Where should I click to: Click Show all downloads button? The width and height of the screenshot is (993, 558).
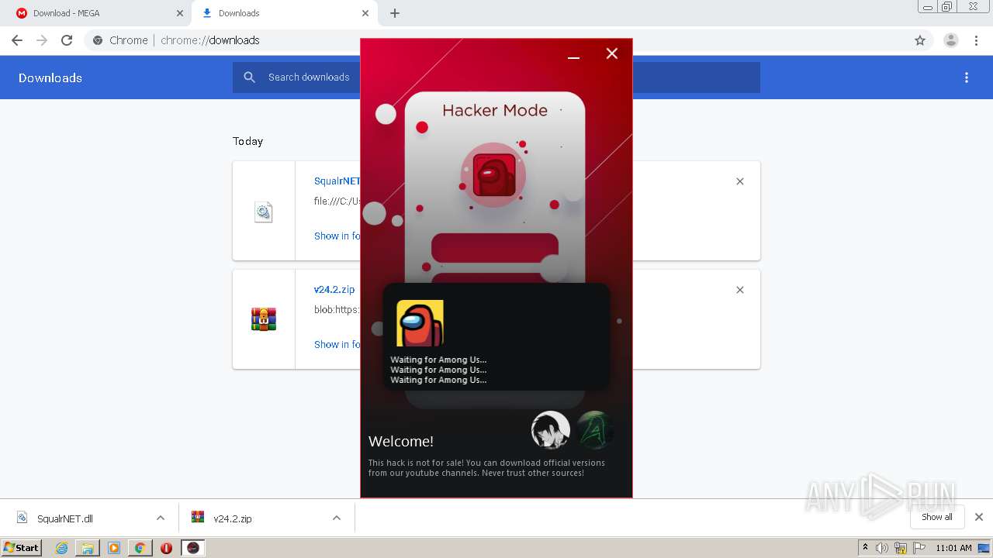coord(937,517)
